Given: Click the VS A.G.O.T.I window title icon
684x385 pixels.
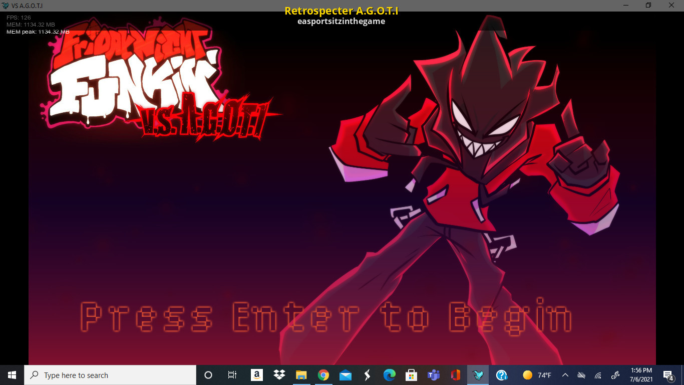Looking at the screenshot, I should point(6,5).
